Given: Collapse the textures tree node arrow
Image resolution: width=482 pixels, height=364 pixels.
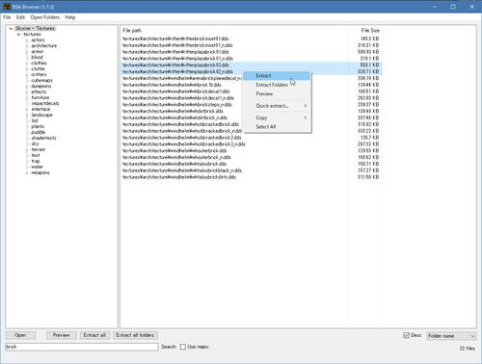Looking at the screenshot, I should coord(18,35).
